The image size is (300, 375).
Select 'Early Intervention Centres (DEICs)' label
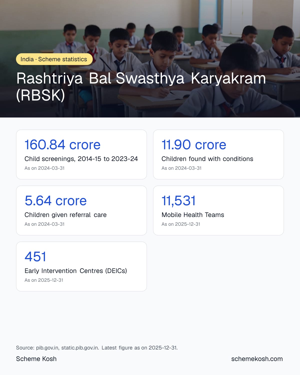tap(76, 271)
